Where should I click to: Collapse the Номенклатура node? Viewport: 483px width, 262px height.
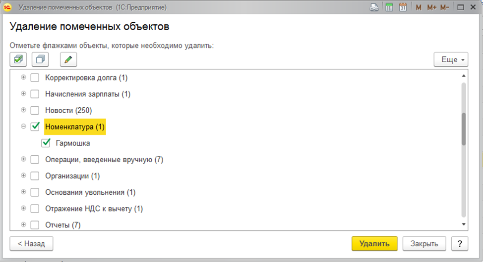click(23, 126)
